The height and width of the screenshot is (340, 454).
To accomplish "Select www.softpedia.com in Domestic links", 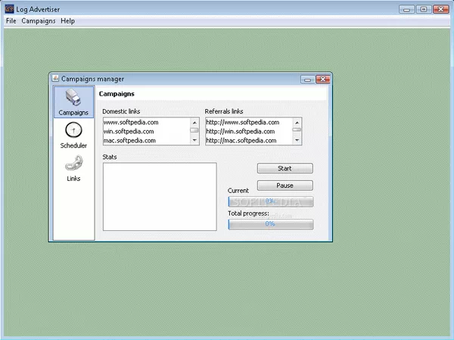I will (131, 123).
